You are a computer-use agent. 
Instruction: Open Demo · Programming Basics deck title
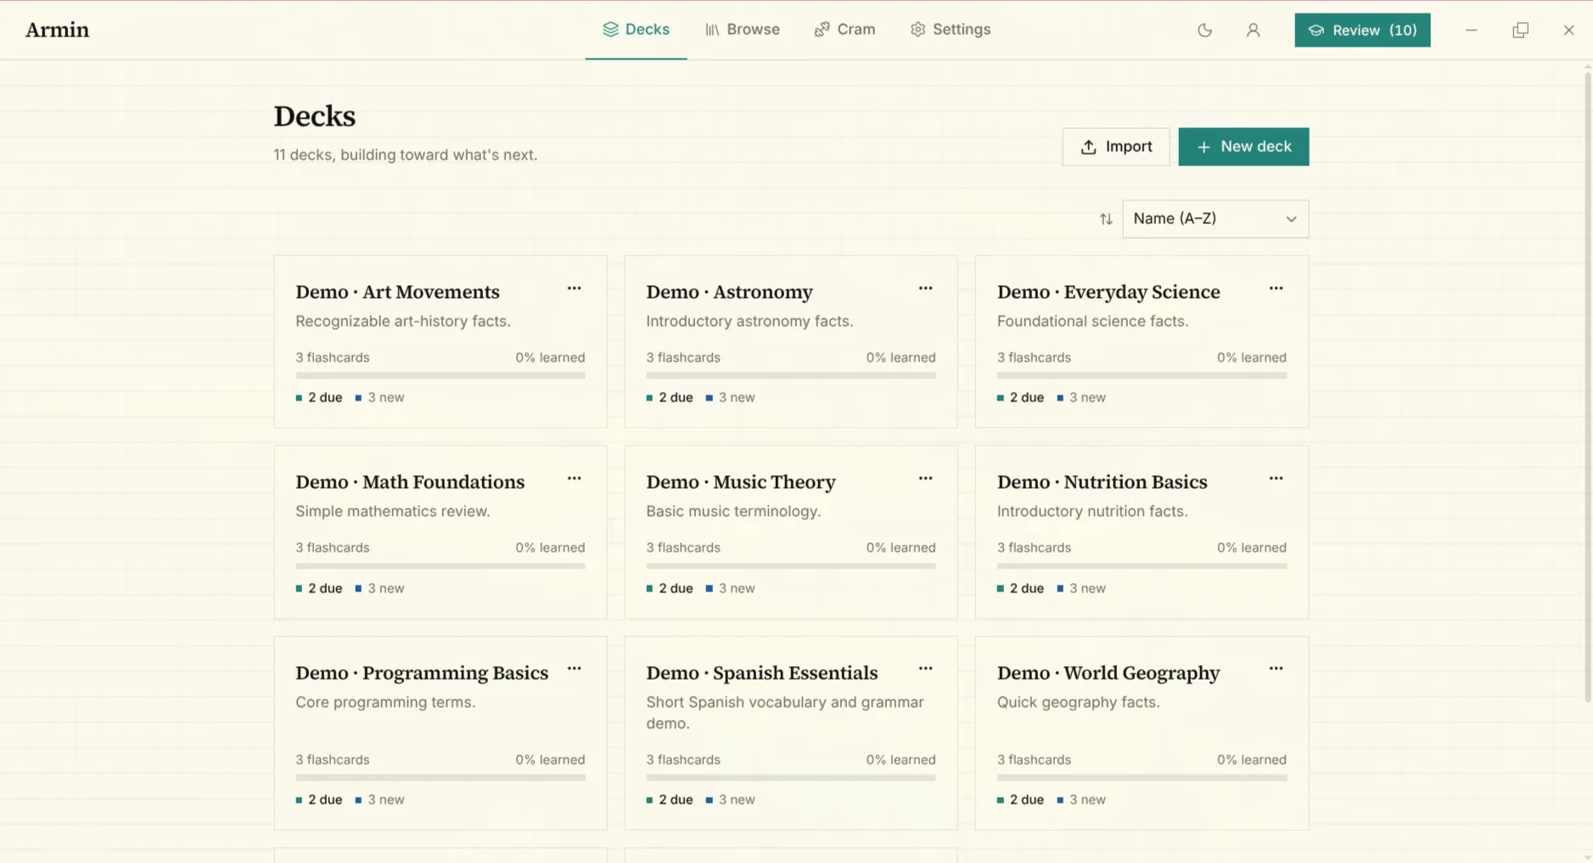click(x=422, y=673)
